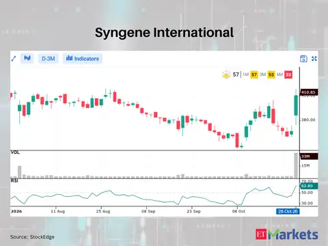
Task: Click the highlighted 28-Oct-26 date marker
Action: click(288, 211)
